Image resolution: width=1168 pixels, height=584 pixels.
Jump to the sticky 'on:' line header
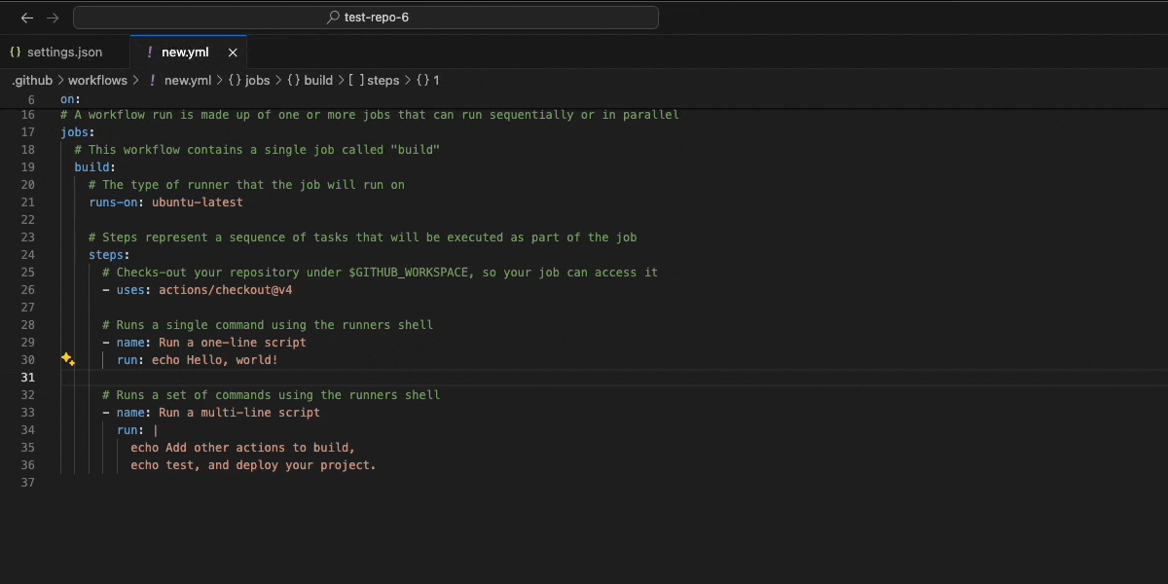pos(70,99)
